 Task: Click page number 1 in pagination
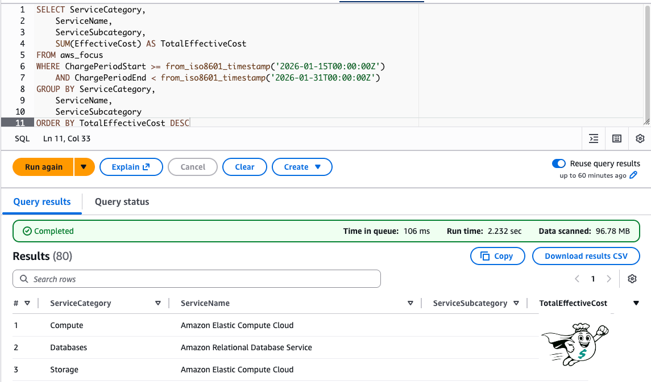coord(593,279)
